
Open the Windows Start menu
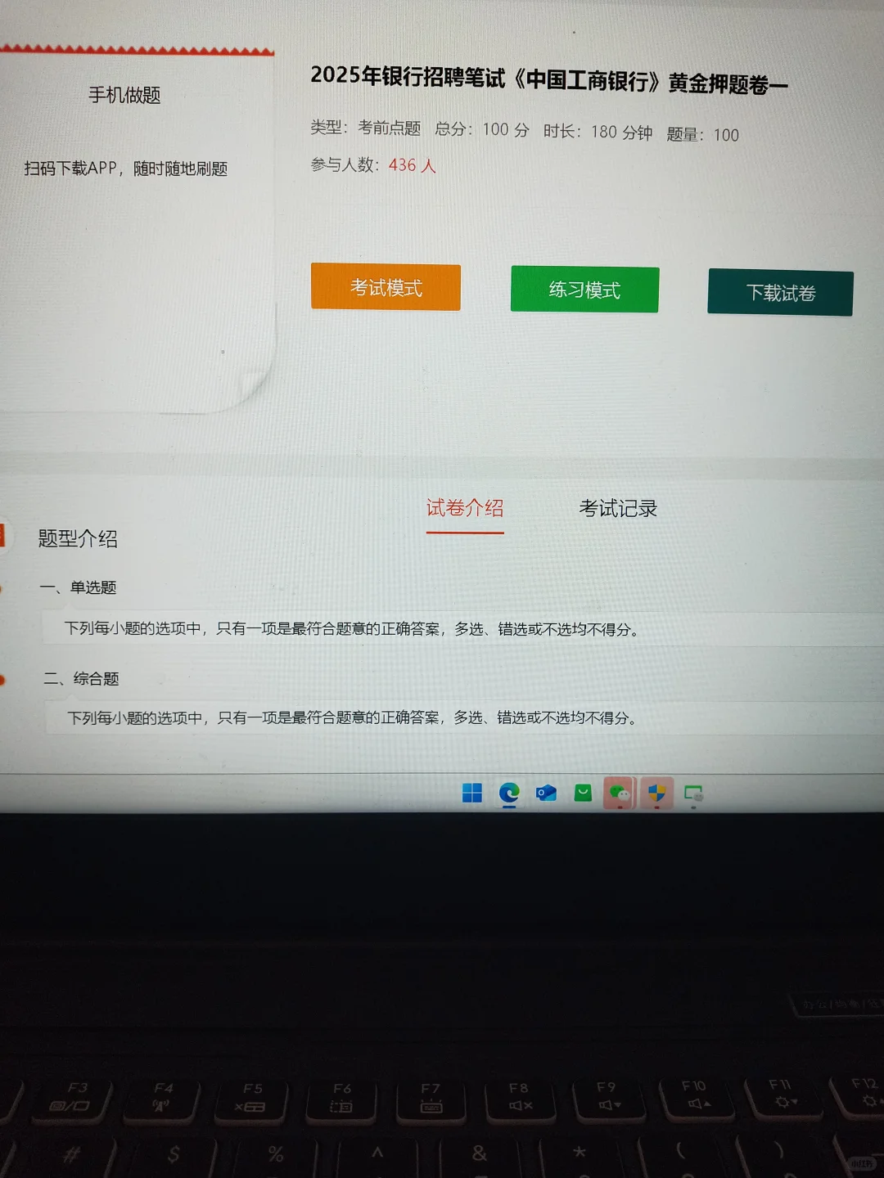click(472, 793)
